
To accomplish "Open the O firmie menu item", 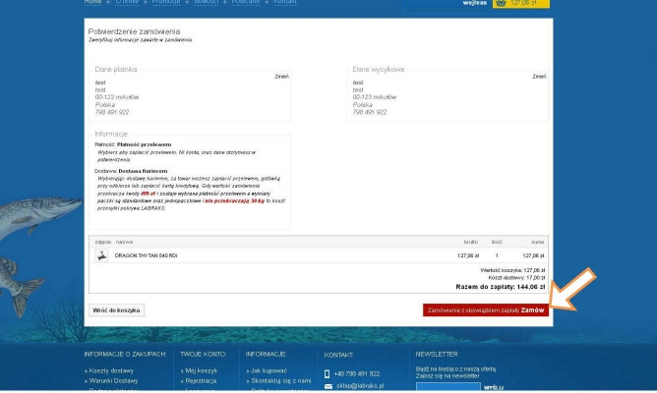I will pos(127,2).
